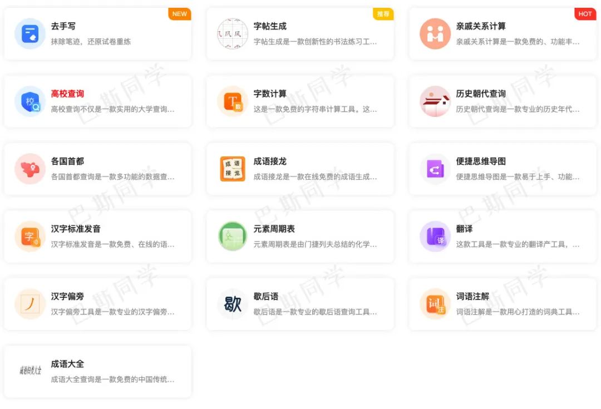Click the 亲戚关系计算 kinship calculator icon
Image resolution: width=601 pixels, height=409 pixels.
[435, 34]
